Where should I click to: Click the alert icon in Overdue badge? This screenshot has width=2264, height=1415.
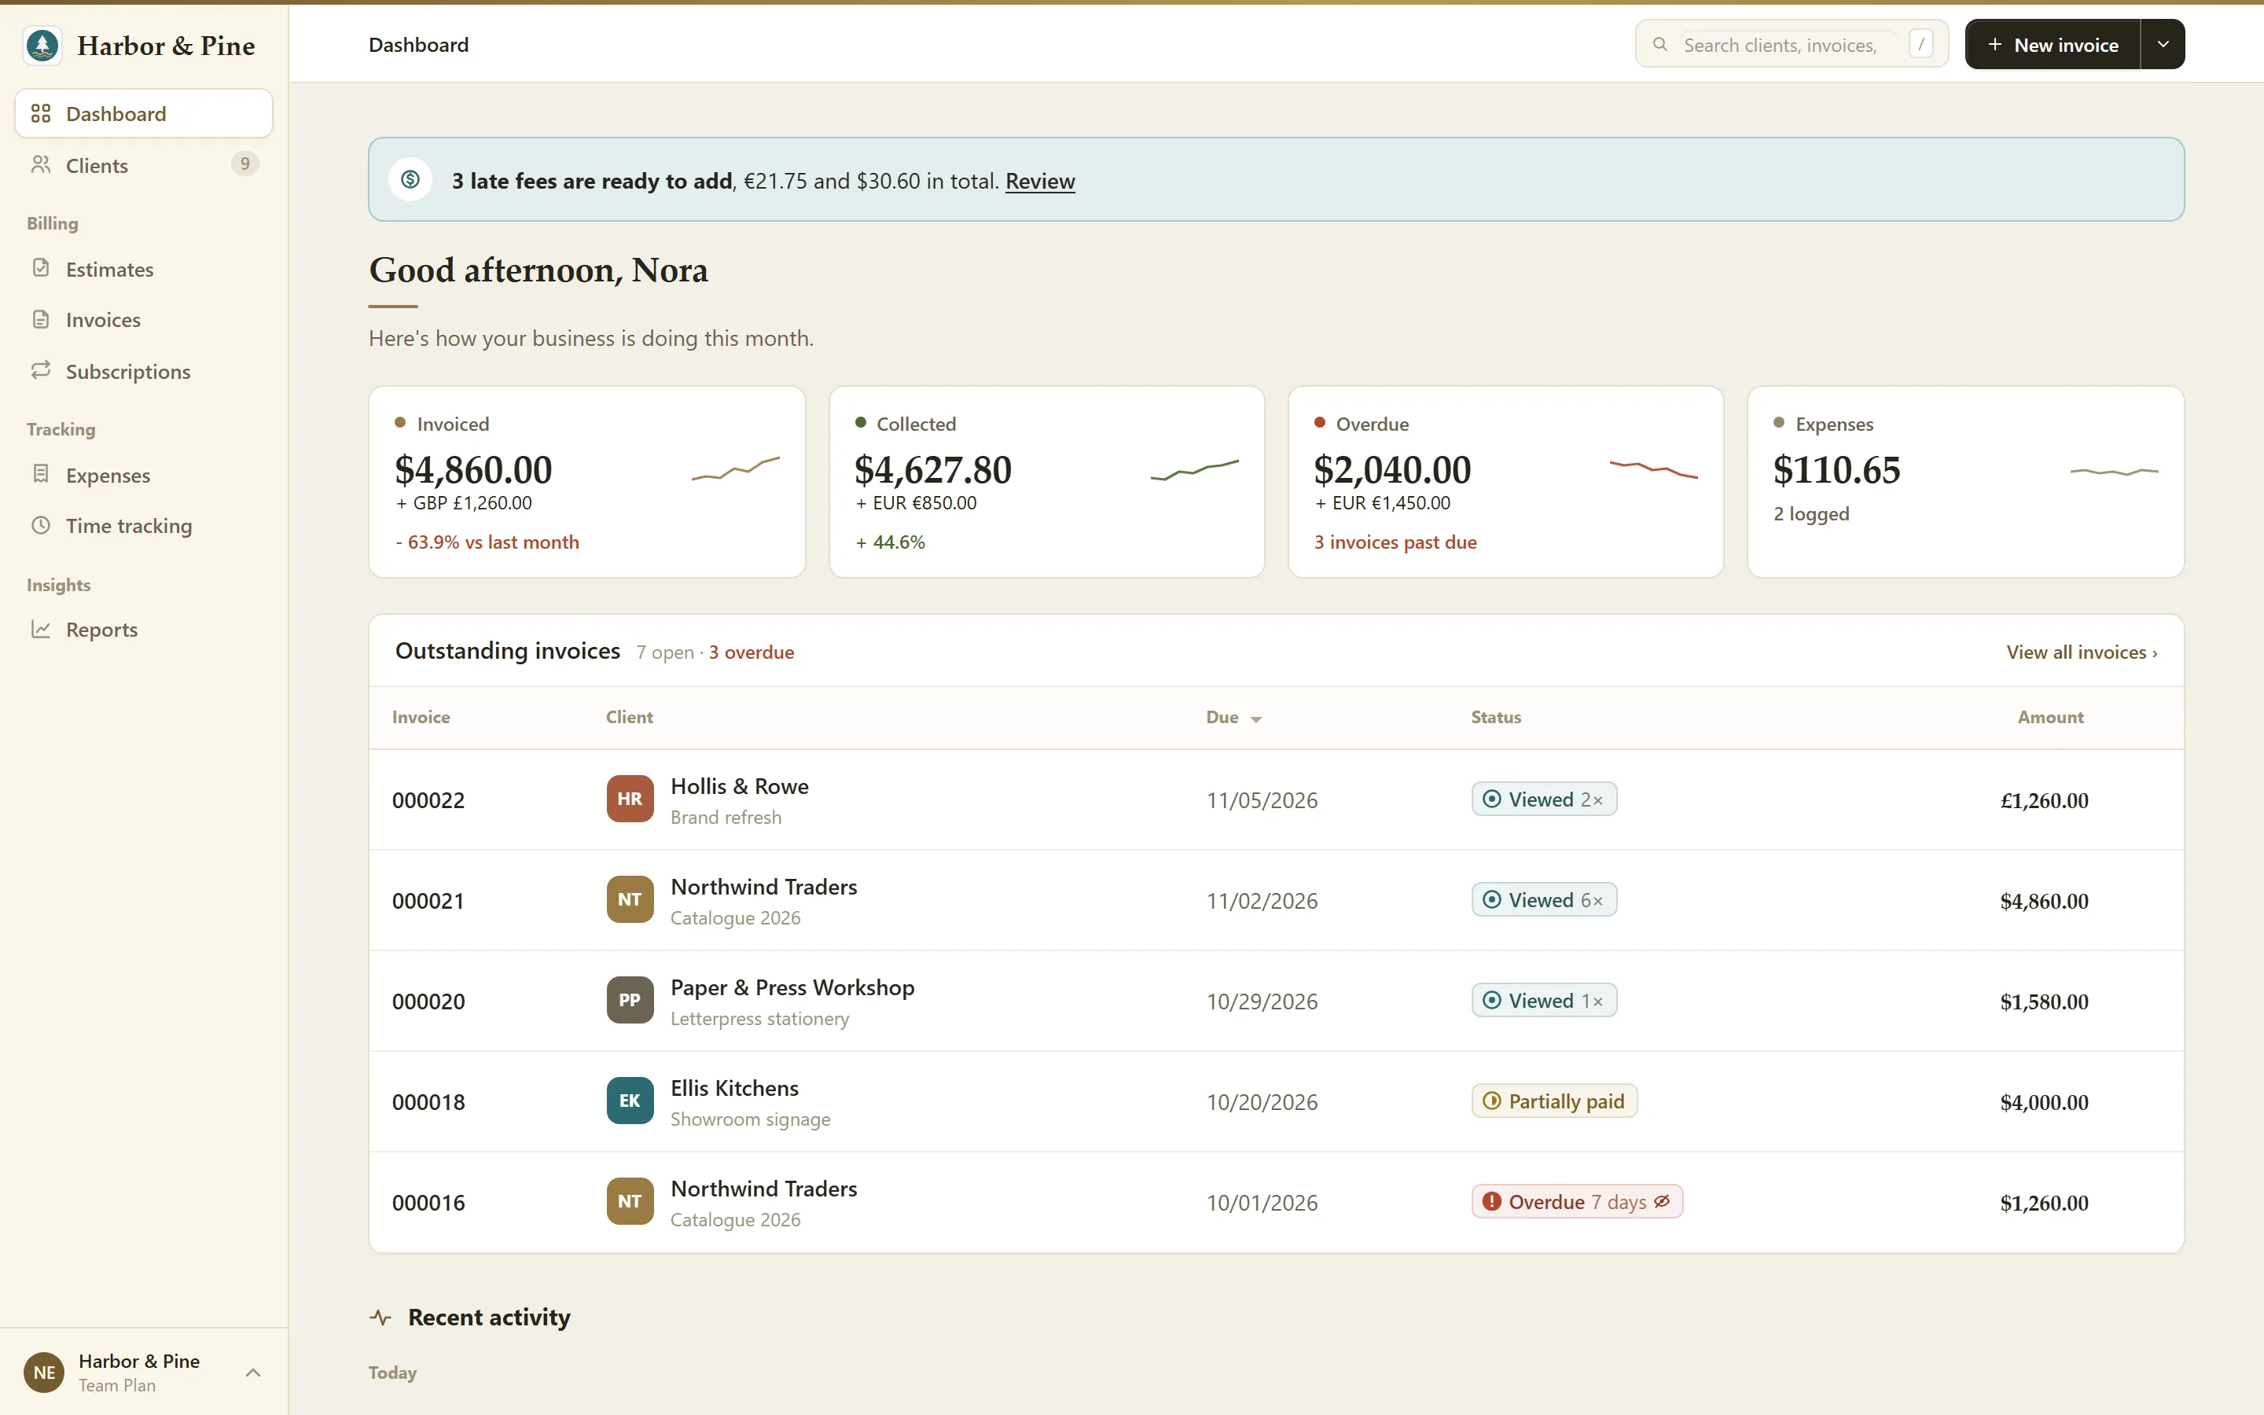(x=1492, y=1202)
